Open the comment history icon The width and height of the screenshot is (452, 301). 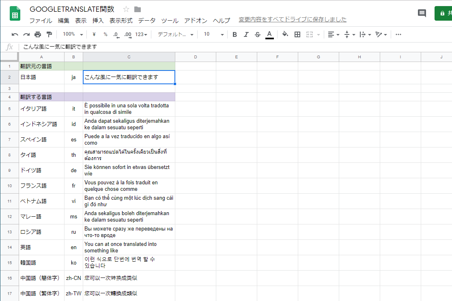[422, 13]
